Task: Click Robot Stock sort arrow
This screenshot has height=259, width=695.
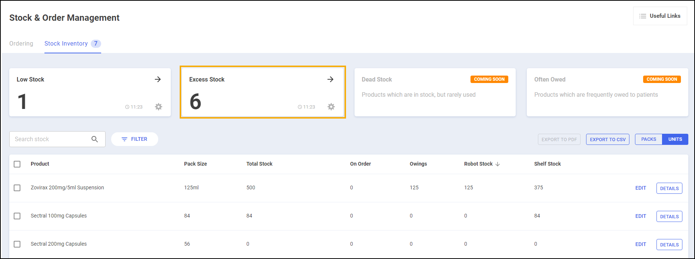Action: click(x=498, y=164)
